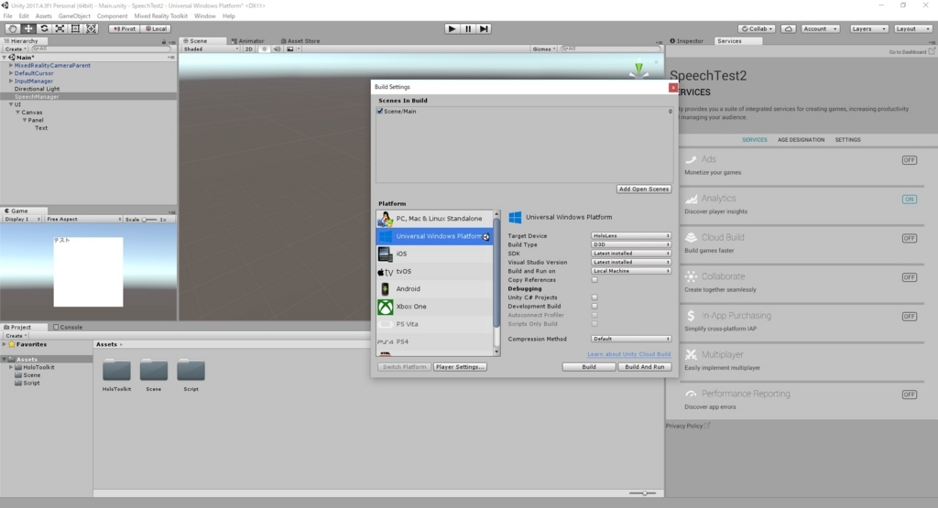
Task: Select Universal Windows Platform in list
Action: [434, 237]
